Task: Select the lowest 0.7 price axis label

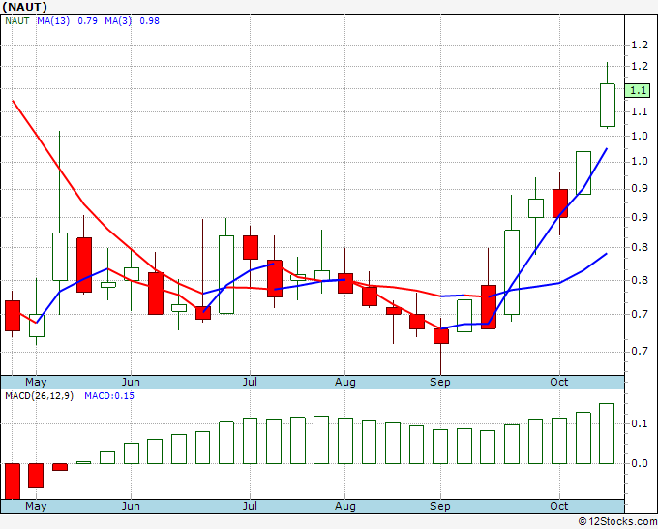Action: tap(640, 351)
